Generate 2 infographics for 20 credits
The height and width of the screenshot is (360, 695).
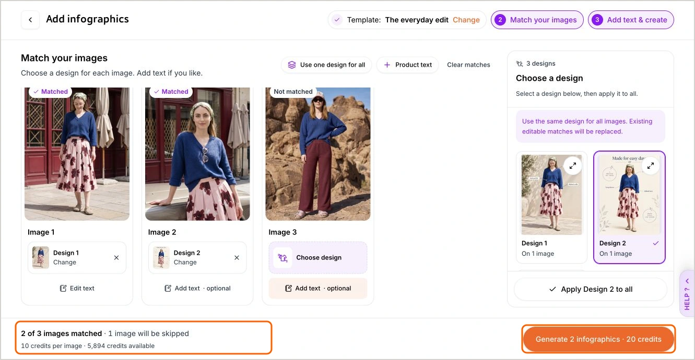coord(598,339)
